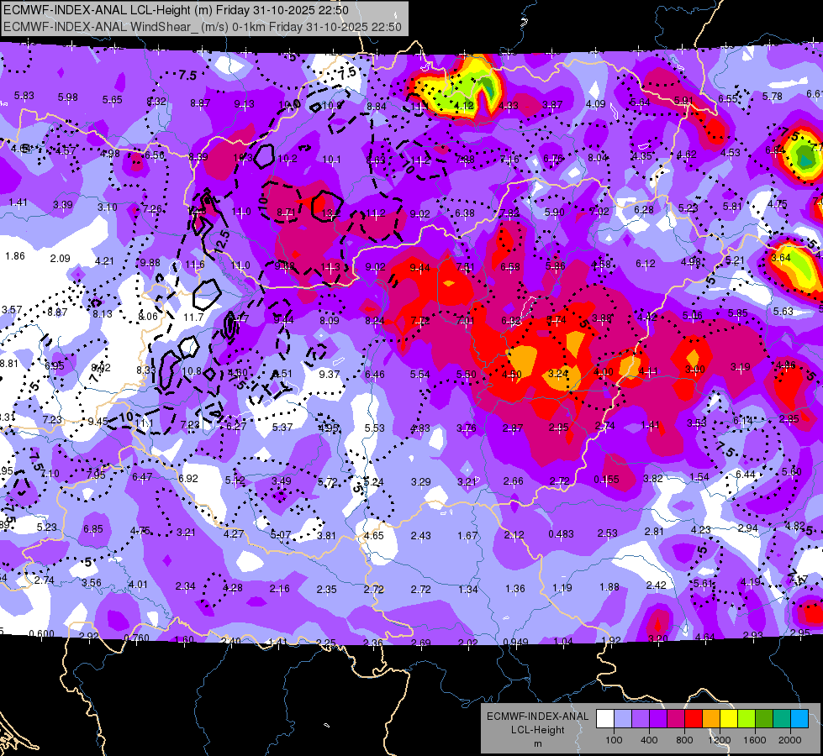Viewport: 823px width, 756px height.
Task: Choose the sky blue legend swatch
Action: click(799, 718)
